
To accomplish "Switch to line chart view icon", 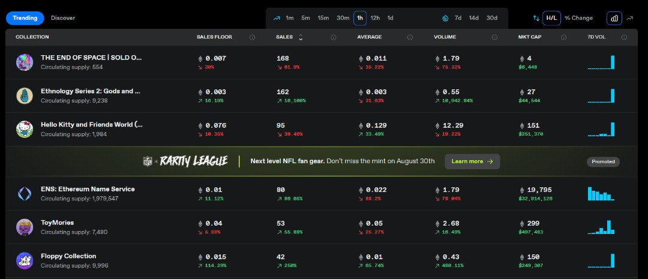I will coord(630,18).
